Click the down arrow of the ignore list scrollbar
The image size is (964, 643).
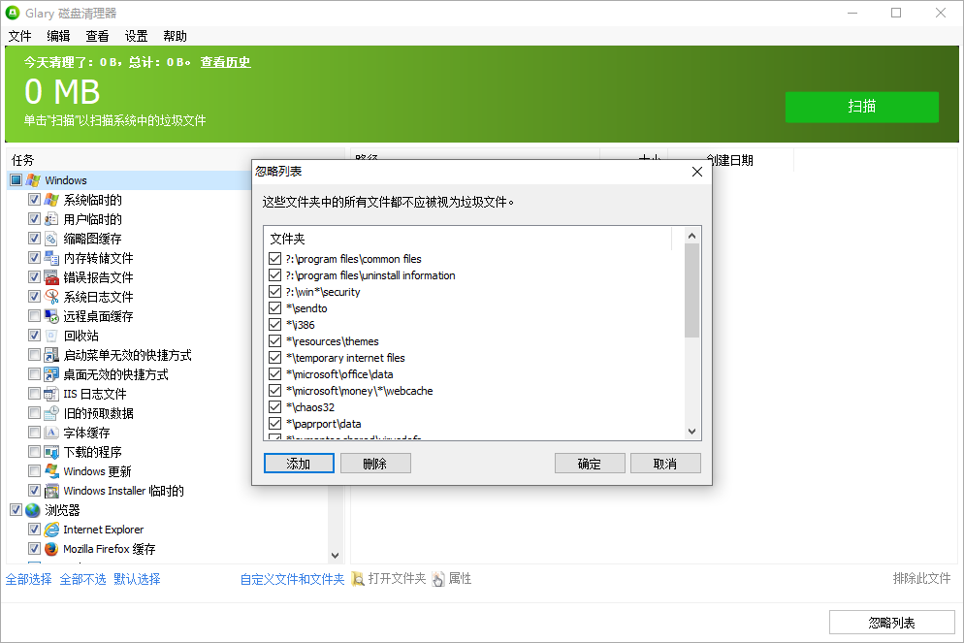[x=691, y=431]
